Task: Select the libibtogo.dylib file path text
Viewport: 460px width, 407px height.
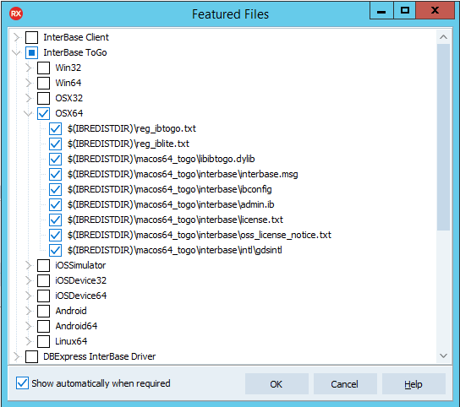Action: (x=161, y=159)
